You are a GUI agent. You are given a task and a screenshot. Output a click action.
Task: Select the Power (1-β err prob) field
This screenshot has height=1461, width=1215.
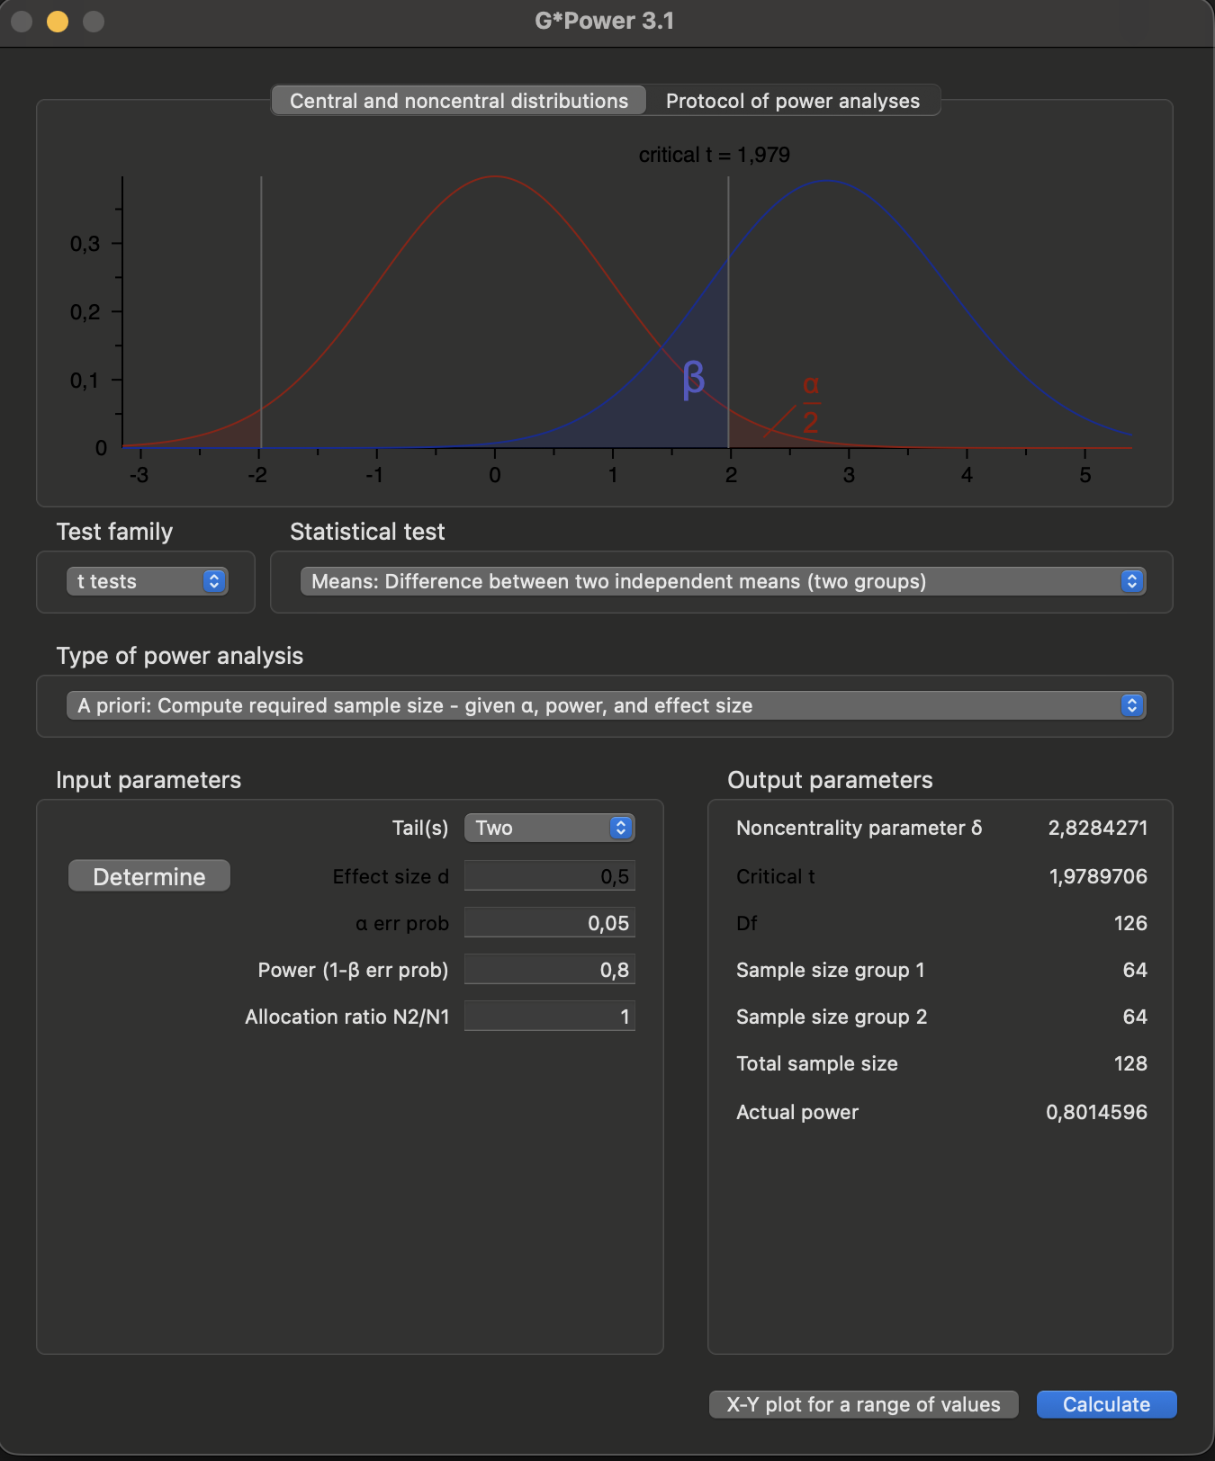click(x=550, y=970)
